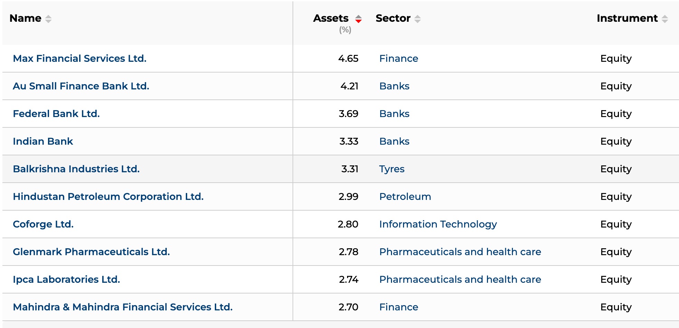This screenshot has width=679, height=328.
Task: Click the Instrument sort arrows icon
Action: [665, 19]
